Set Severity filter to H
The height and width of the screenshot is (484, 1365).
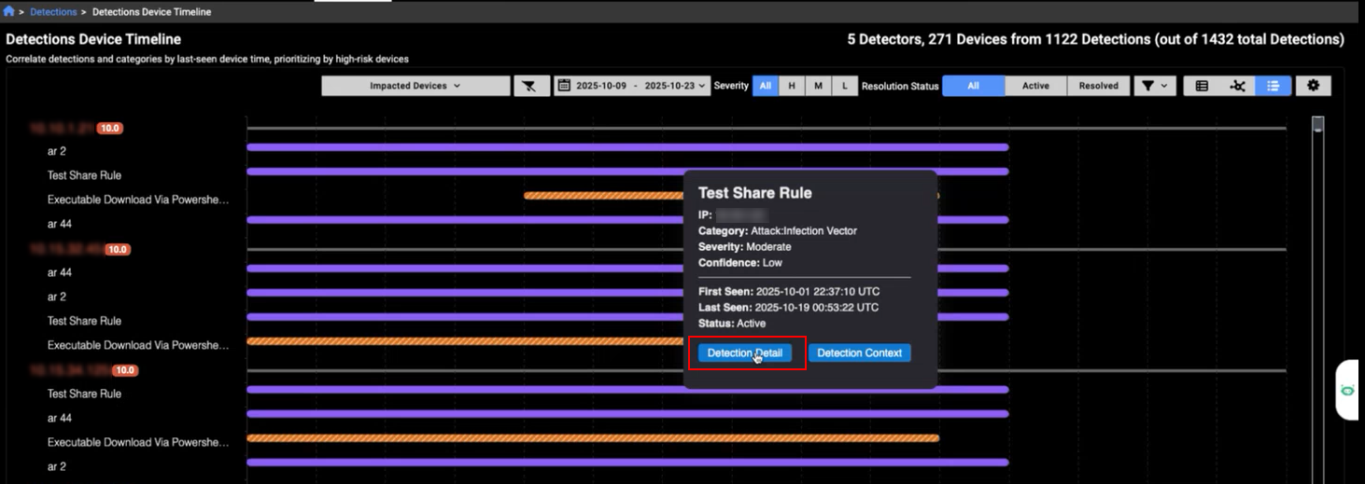[x=792, y=86]
